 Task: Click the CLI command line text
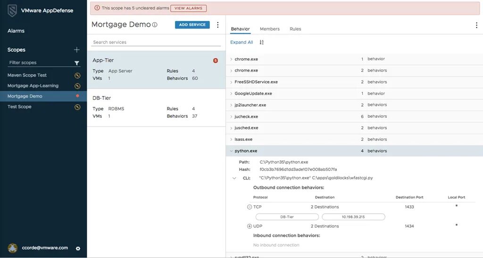pos(316,178)
